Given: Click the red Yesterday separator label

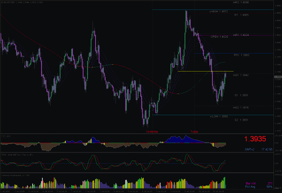Looking at the screenshot, I should 152,132.
